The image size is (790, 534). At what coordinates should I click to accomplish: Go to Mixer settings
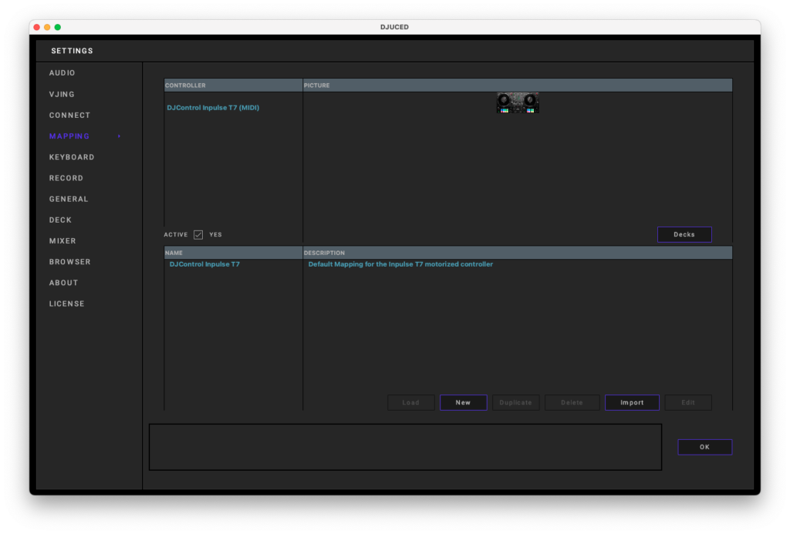click(62, 241)
